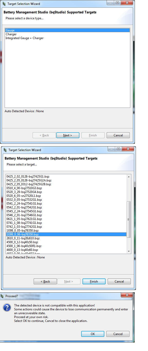Click target list scrollbar down arrow

tap(129, 251)
